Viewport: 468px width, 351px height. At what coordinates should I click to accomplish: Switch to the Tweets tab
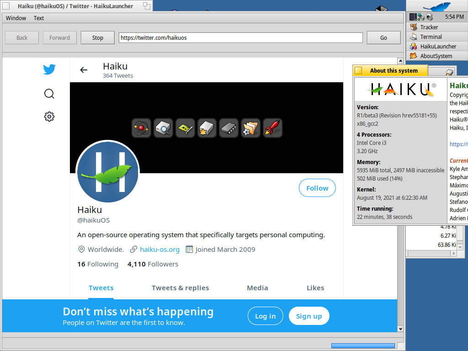[101, 288]
